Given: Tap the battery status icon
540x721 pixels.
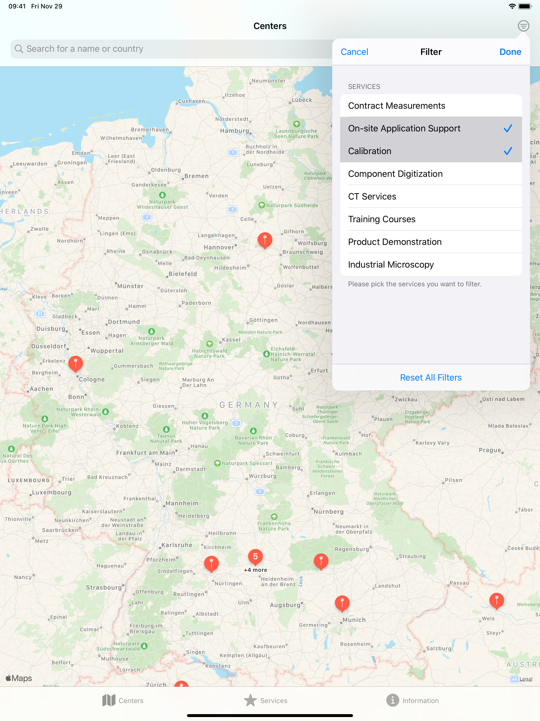Looking at the screenshot, I should (x=525, y=6).
